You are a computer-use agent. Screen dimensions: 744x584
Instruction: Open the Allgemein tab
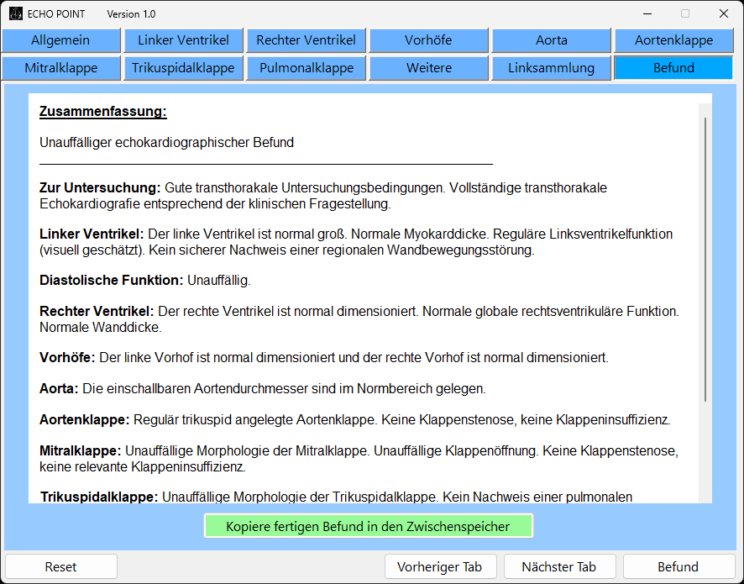pos(60,40)
